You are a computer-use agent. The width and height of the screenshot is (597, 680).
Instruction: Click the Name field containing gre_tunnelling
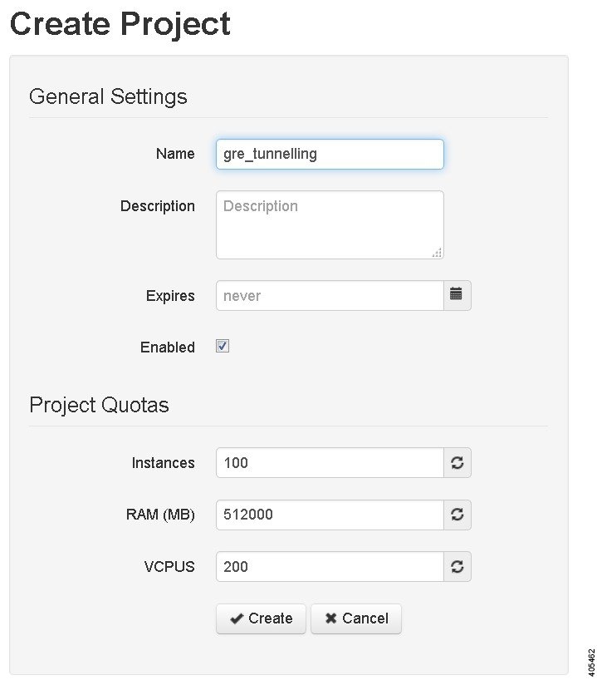[330, 154]
